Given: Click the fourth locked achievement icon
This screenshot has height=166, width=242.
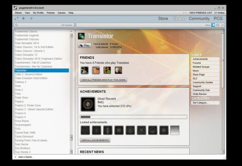Looking at the screenshot, I should [119, 130].
